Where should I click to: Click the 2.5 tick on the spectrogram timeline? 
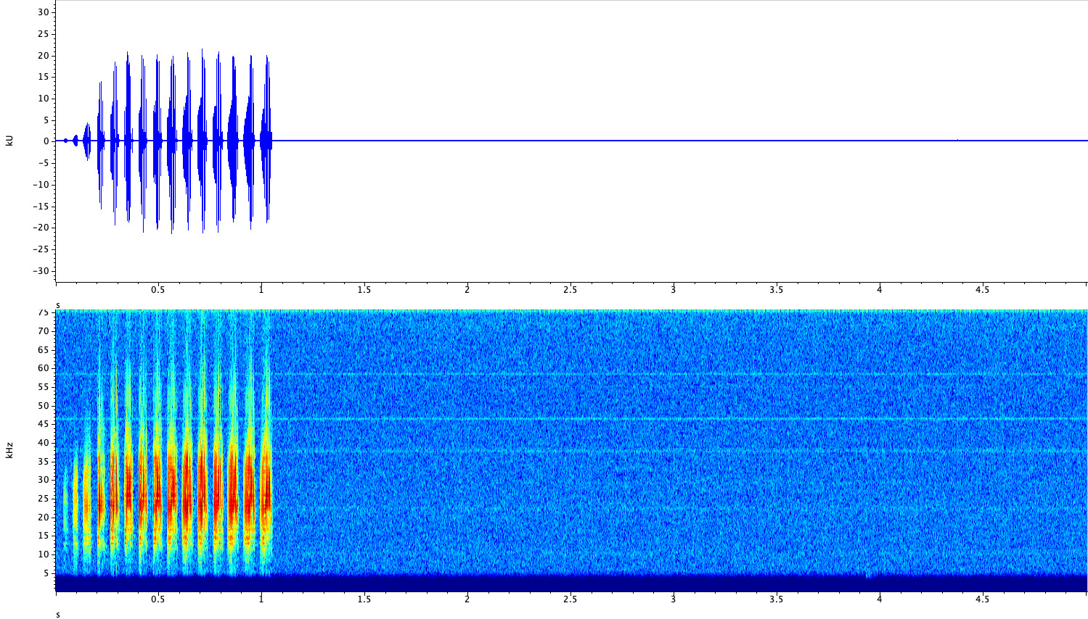point(568,600)
